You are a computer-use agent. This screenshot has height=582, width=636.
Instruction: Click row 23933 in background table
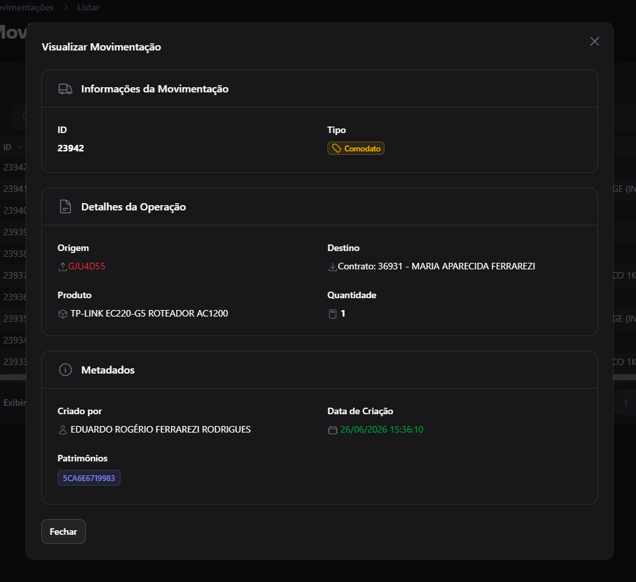pyautogui.click(x=14, y=362)
